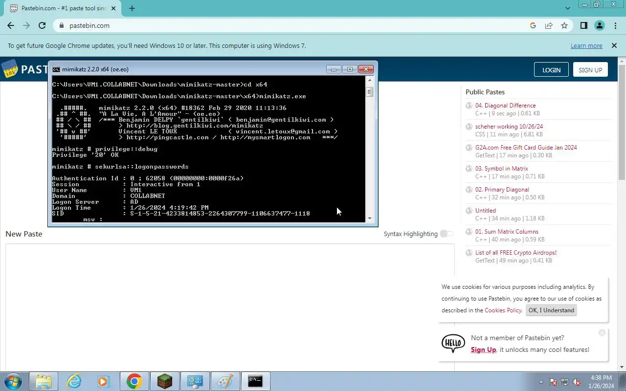Image resolution: width=626 pixels, height=391 pixels.
Task: Open 'List of all FREE Crypto Airdrops!' paste
Action: (x=516, y=253)
